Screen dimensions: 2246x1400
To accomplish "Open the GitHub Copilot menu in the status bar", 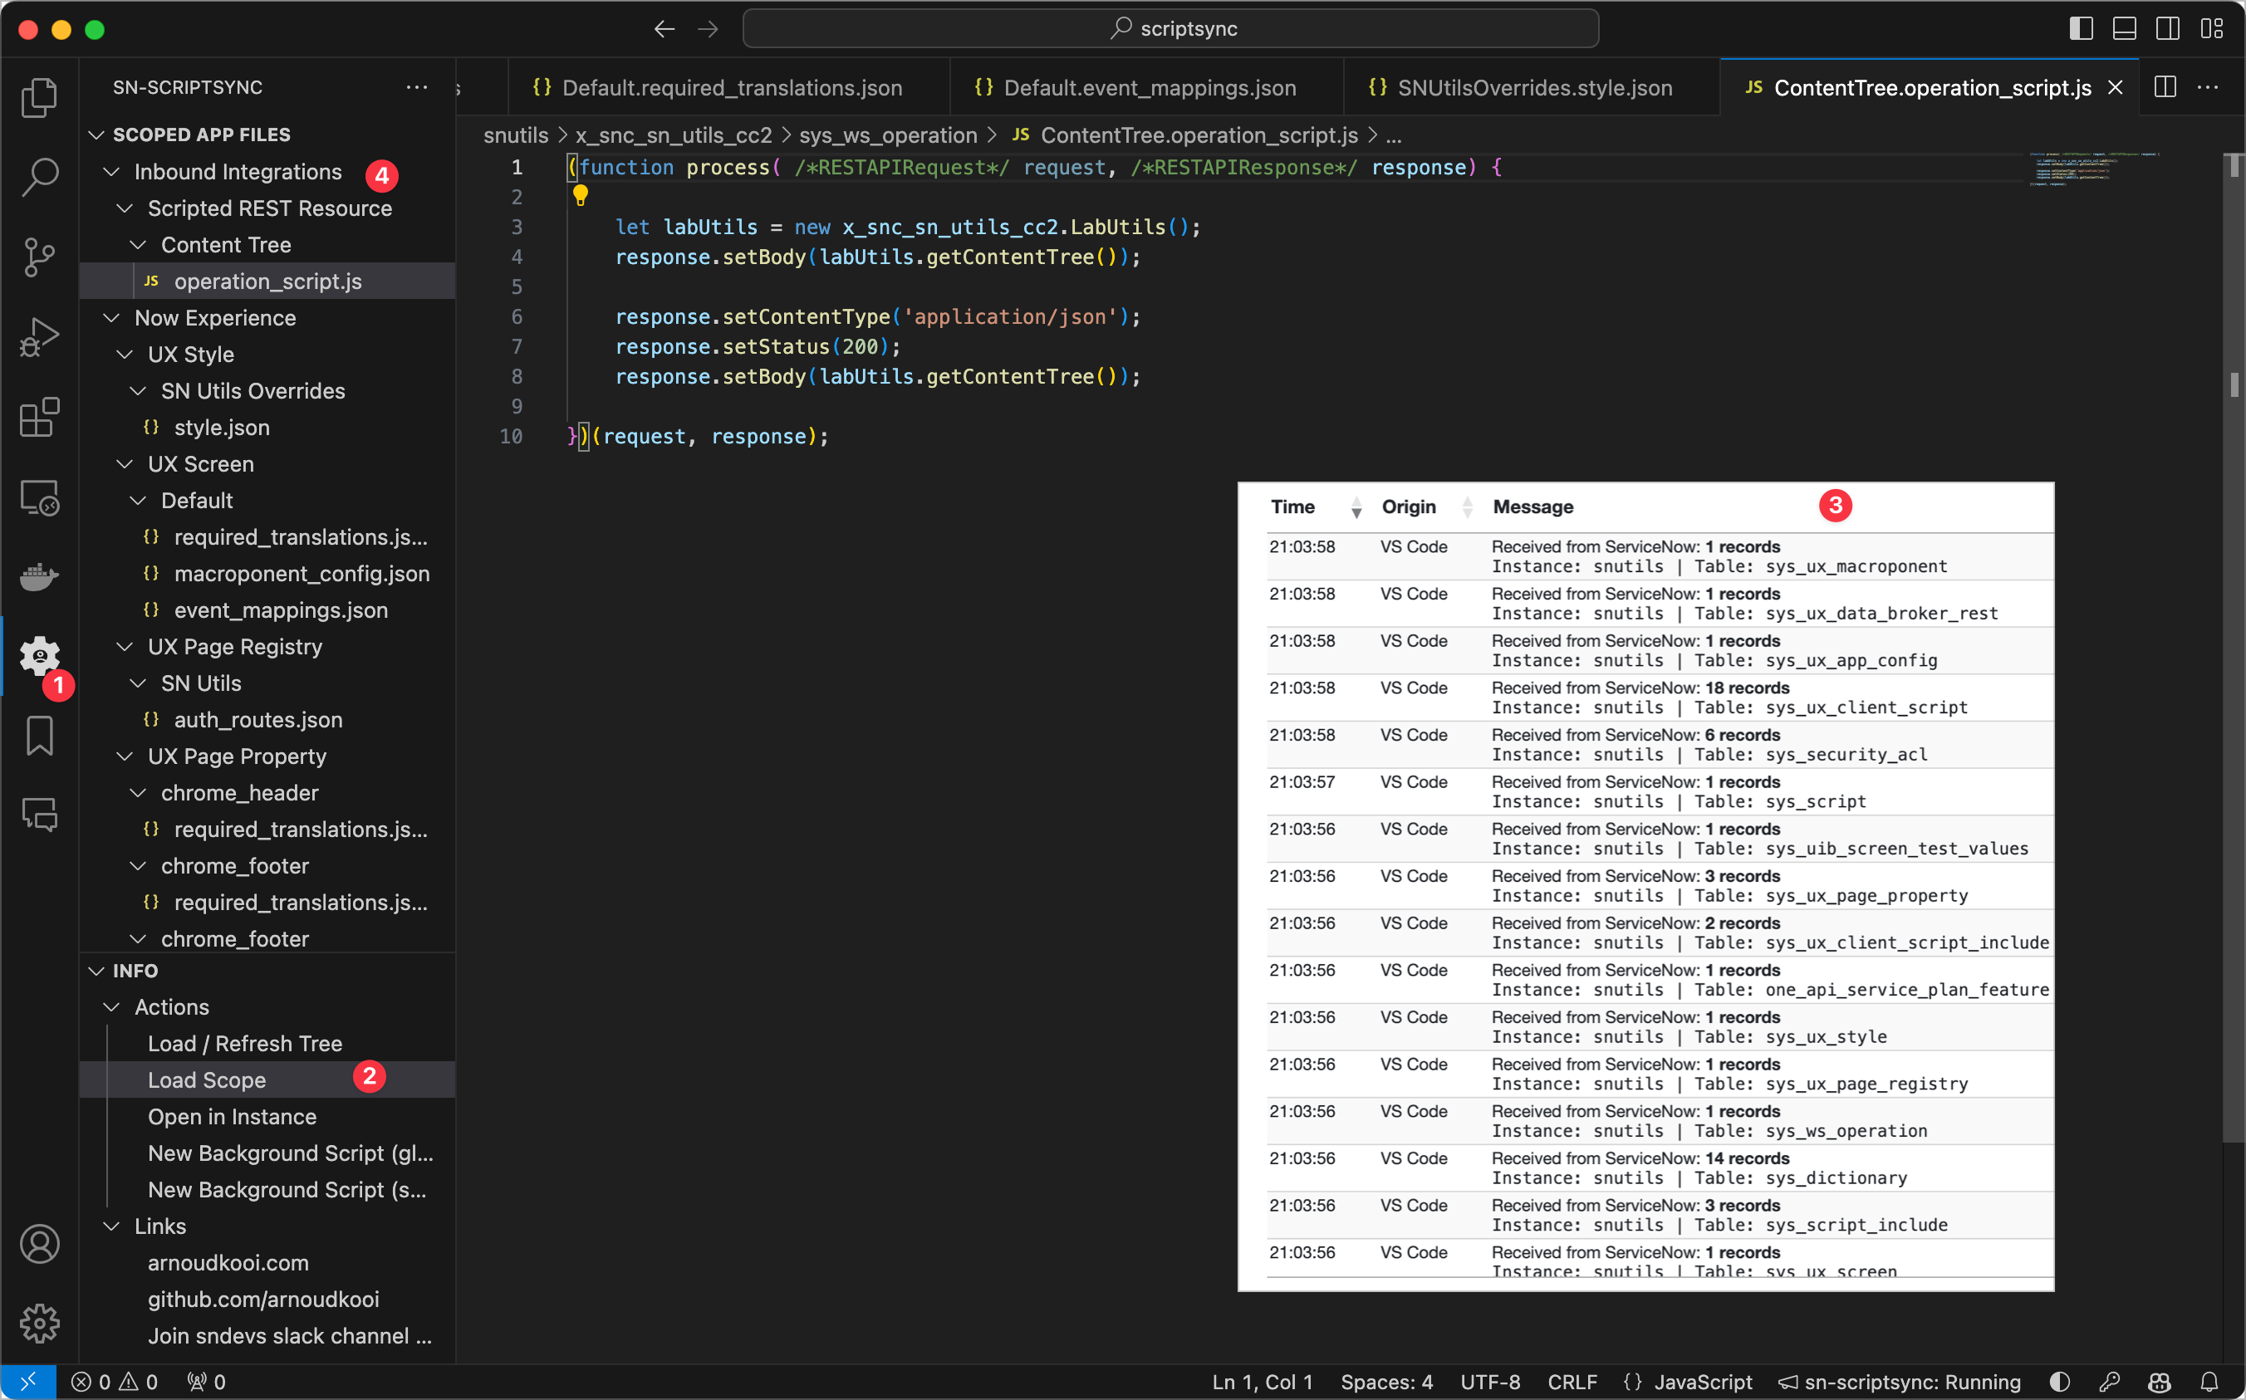I will 2158,1382.
